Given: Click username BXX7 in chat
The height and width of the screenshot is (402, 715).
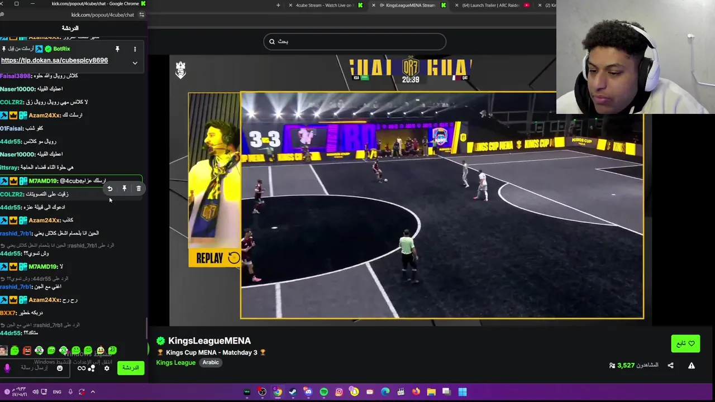Looking at the screenshot, I should [7, 313].
